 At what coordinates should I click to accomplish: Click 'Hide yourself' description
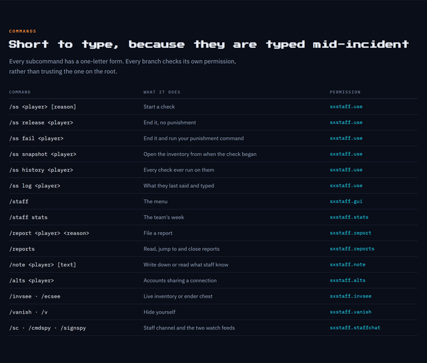tap(159, 312)
